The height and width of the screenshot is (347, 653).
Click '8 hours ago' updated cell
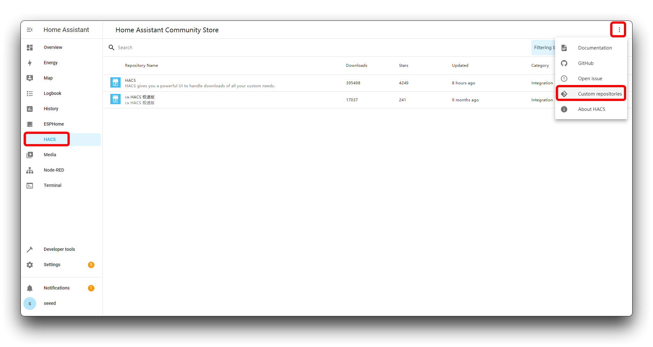[x=463, y=83]
